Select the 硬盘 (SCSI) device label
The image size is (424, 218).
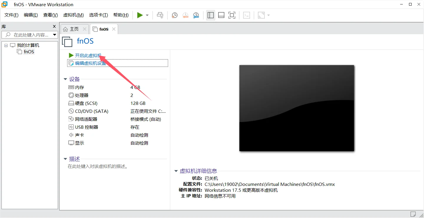[86, 103]
